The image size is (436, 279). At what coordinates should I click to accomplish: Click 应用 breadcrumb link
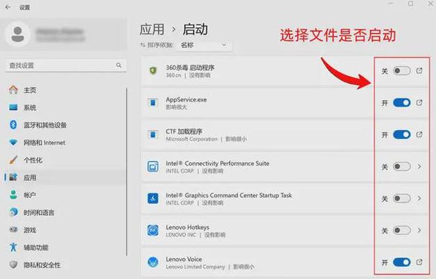coord(152,29)
